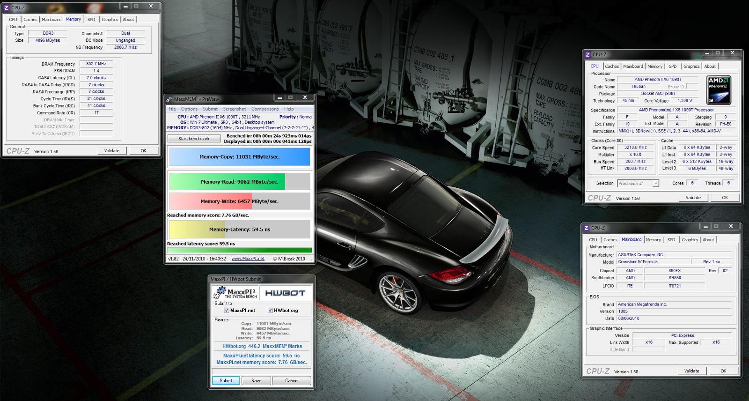
Task: Click the MaxxPI² system bench logo
Action: 235,293
